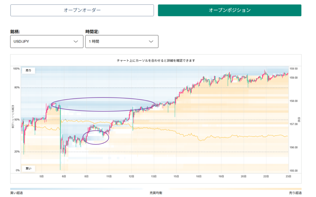The width and height of the screenshot is (316, 197).
Task: Select the 6日 date marker on time axis
Action: [x=64, y=176]
